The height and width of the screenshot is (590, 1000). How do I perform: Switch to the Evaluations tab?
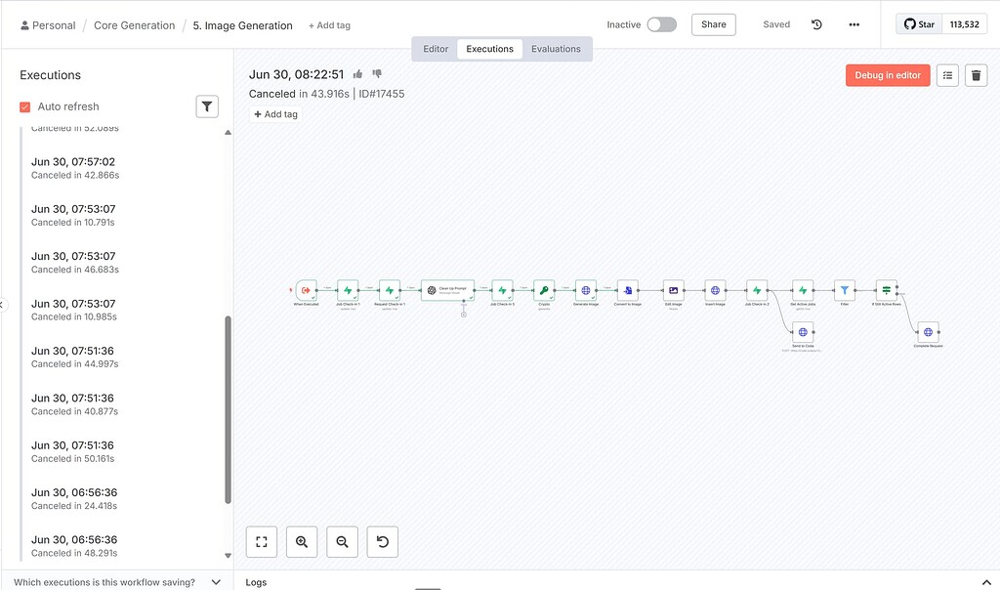tap(556, 47)
